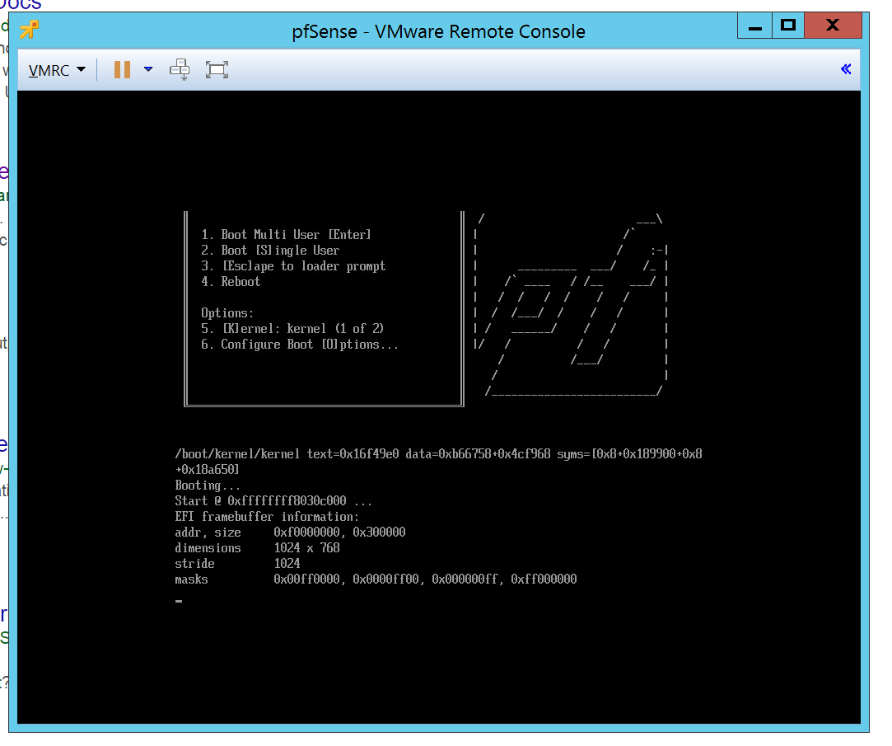
Task: Collapse the toolbar using the blue chevrons
Action: 845,69
